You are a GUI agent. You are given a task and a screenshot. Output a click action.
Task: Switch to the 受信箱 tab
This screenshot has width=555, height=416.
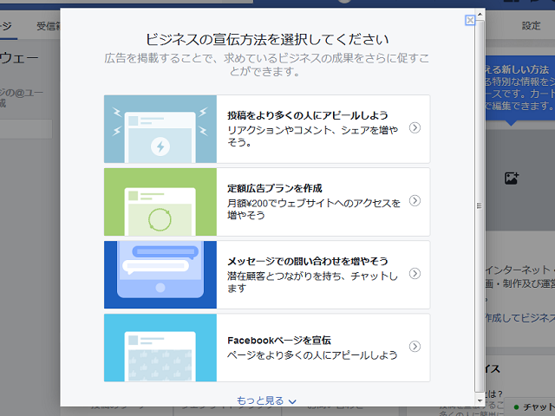click(x=48, y=26)
